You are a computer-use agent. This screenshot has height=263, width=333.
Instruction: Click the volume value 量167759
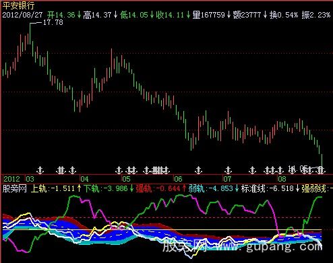click(x=208, y=15)
